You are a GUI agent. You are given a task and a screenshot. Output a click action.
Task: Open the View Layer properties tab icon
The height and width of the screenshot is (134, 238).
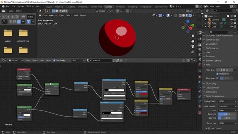(x=200, y=55)
